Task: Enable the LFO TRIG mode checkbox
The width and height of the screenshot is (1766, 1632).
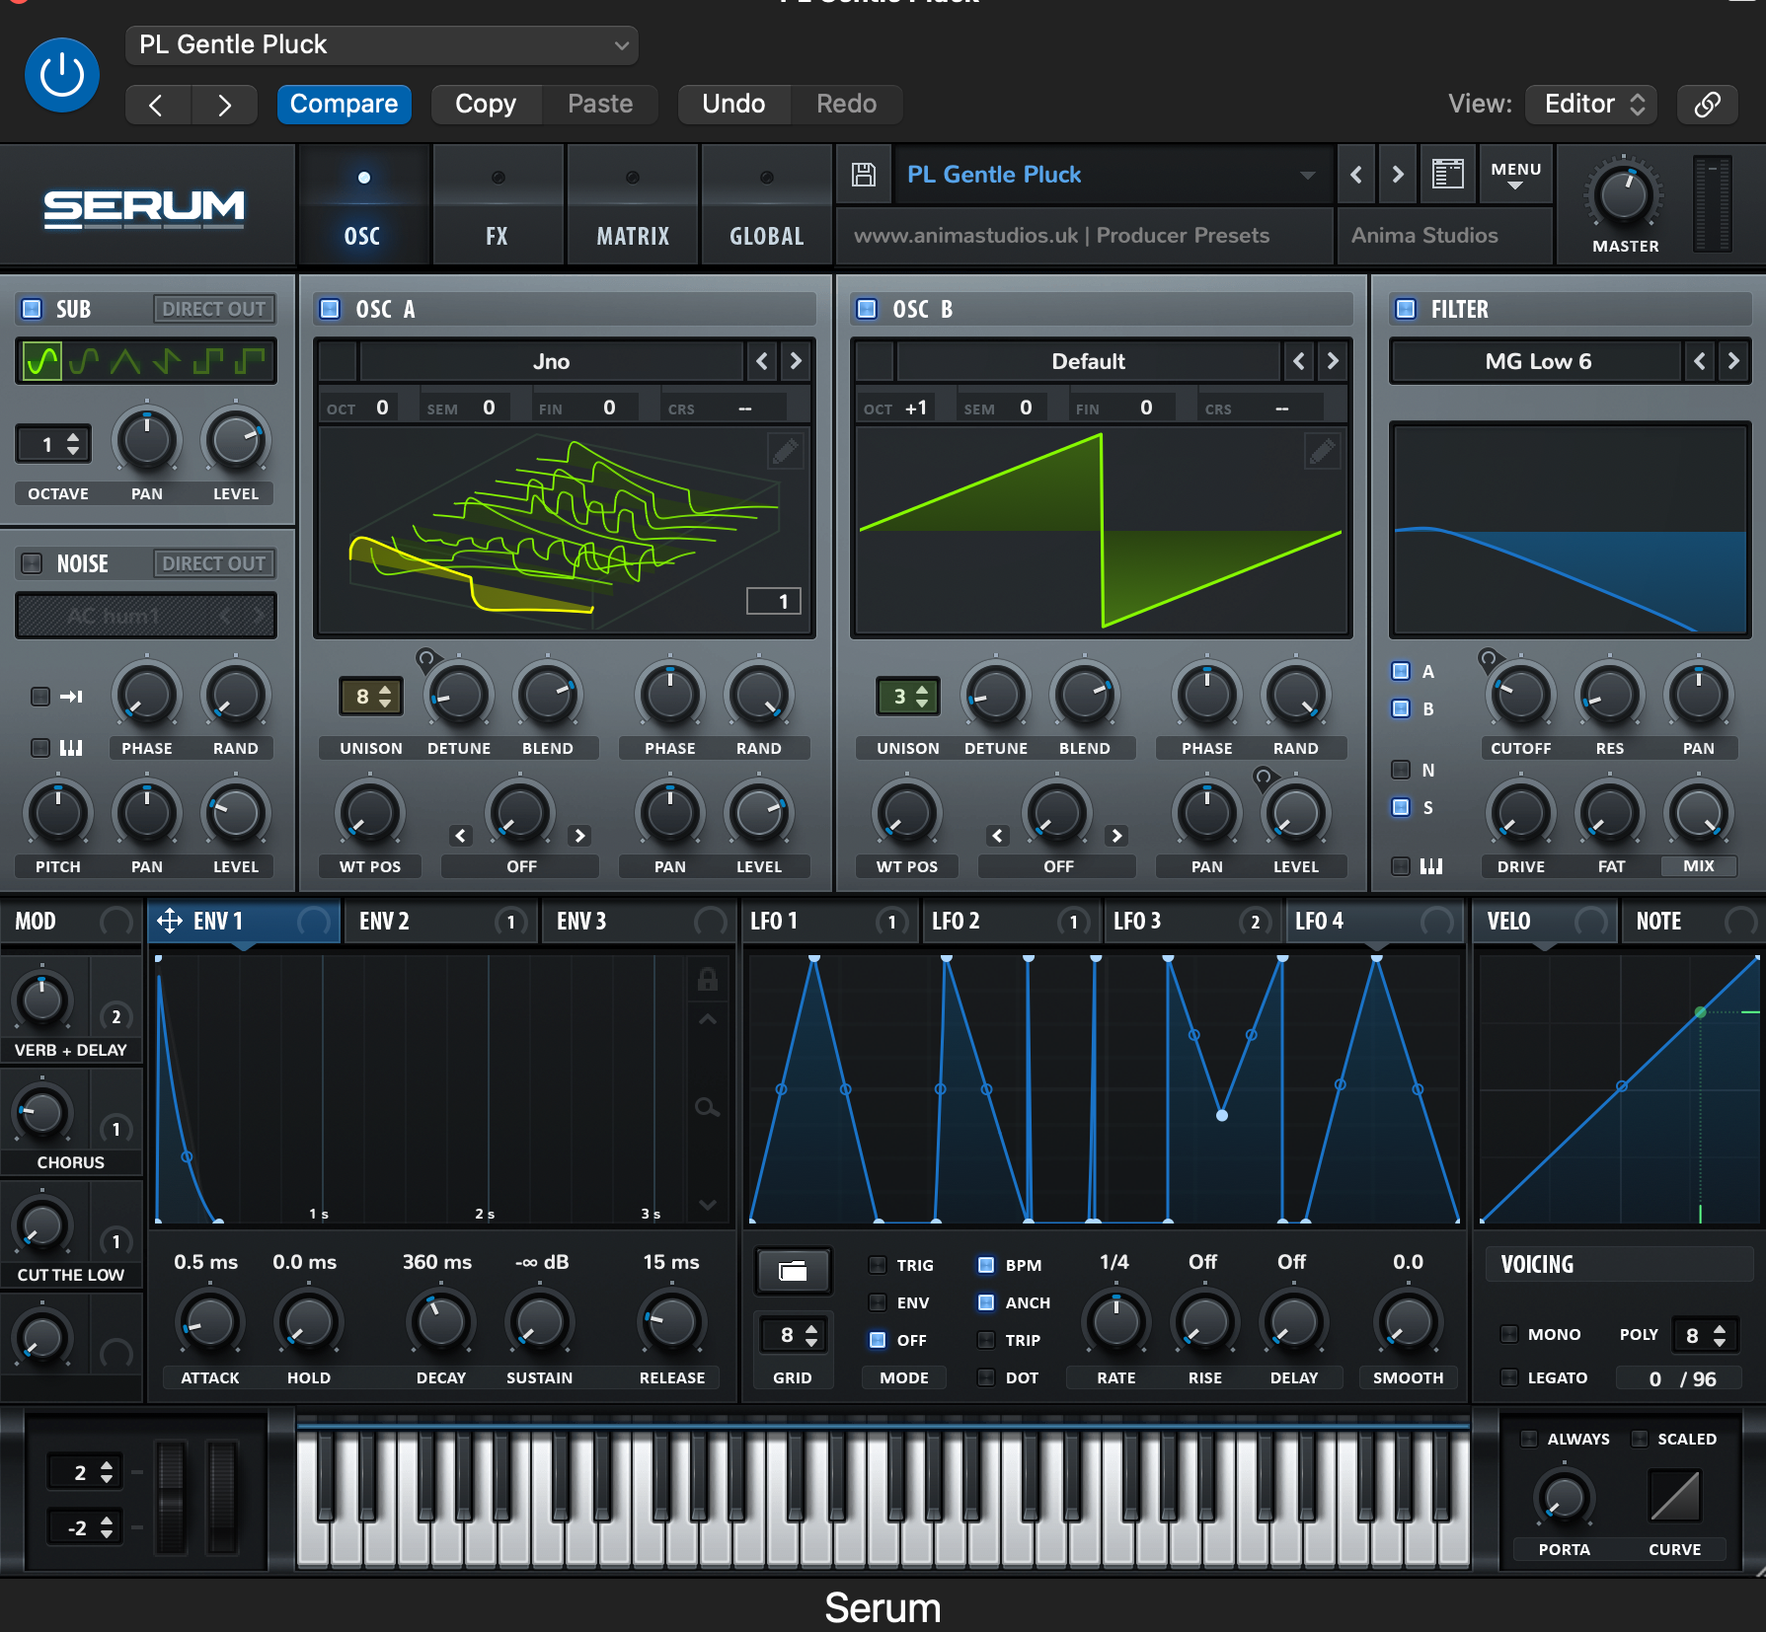Action: 877,1265
